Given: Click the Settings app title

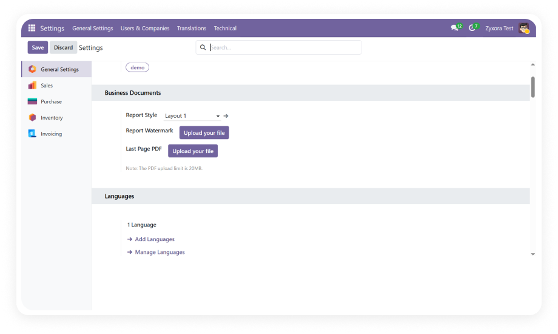Looking at the screenshot, I should click(x=52, y=28).
